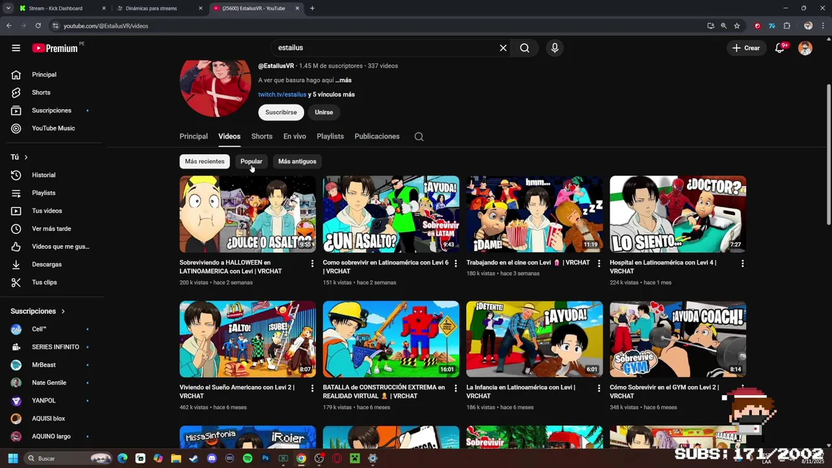Screen dimensions: 832x468
Task: Select the Videos channel tab
Action: tap(229, 136)
